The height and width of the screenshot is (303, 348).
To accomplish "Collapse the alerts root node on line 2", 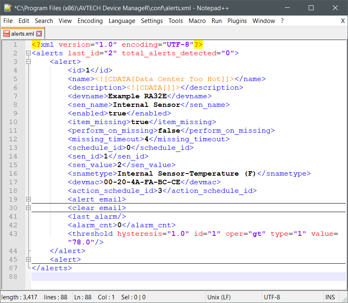I will click(28, 53).
